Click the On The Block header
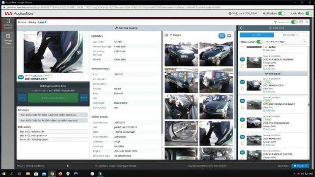The height and width of the screenshot is (177, 315). point(126,28)
